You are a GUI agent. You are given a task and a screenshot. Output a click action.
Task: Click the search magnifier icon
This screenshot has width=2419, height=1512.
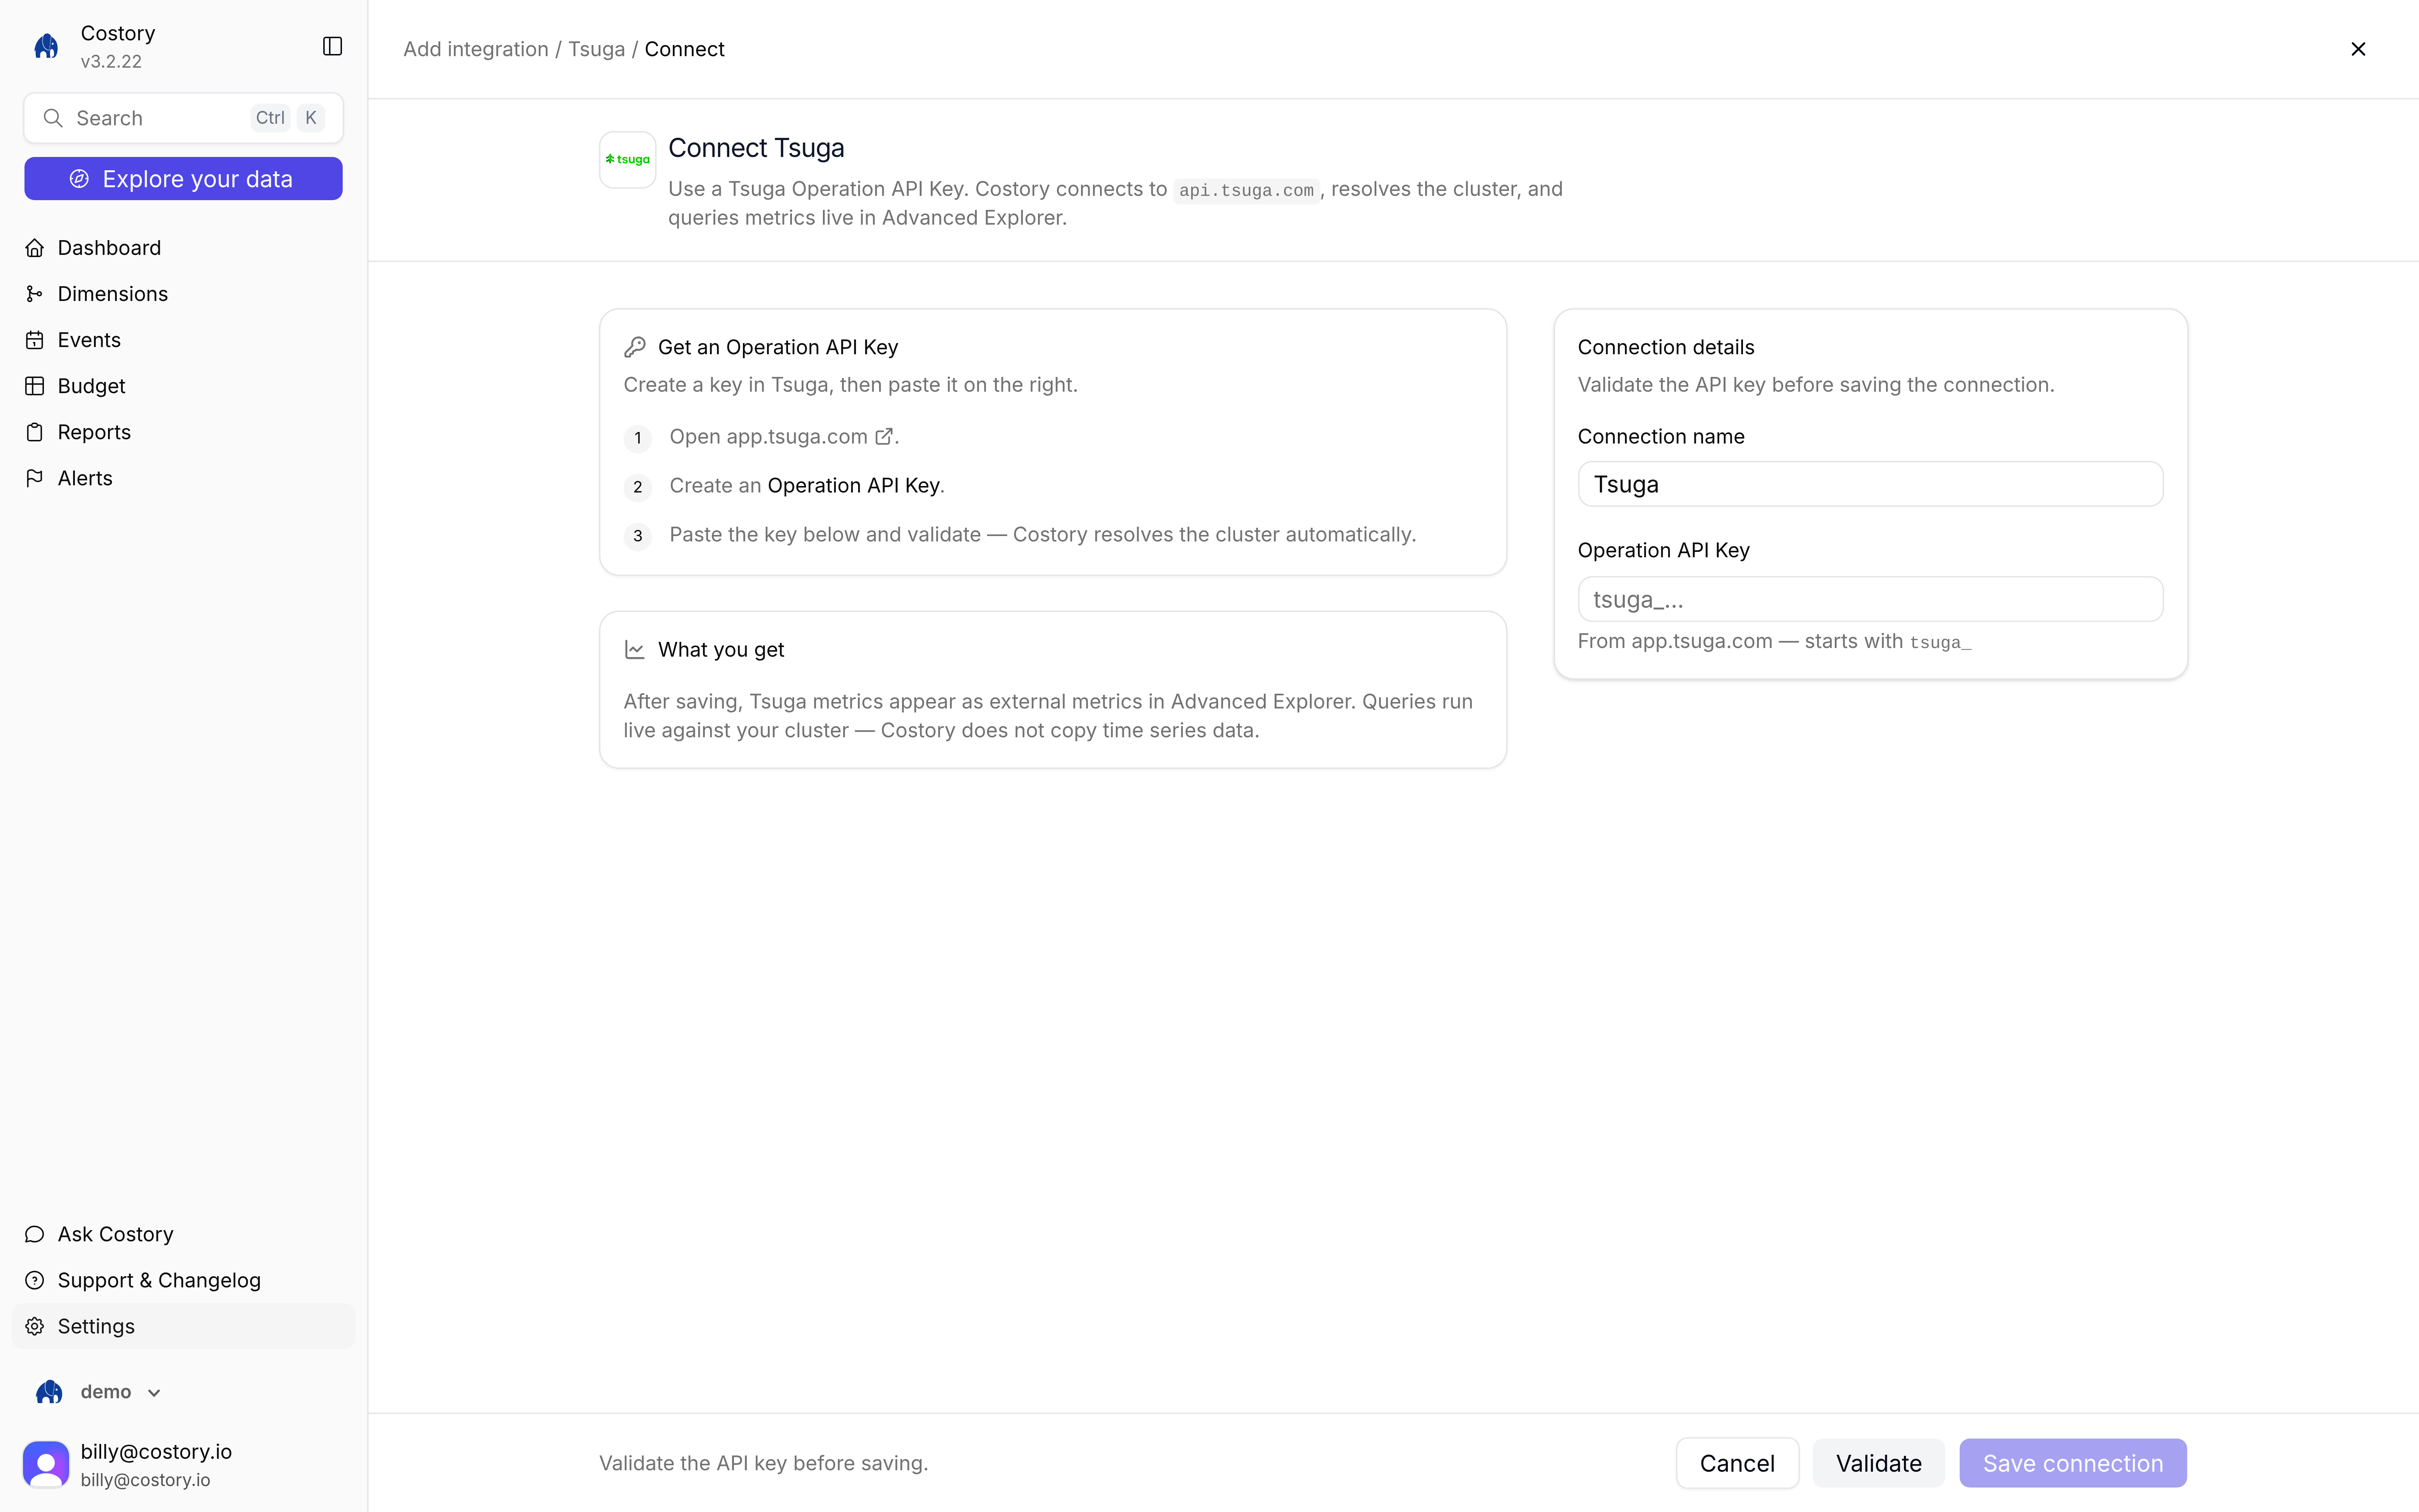[x=53, y=118]
